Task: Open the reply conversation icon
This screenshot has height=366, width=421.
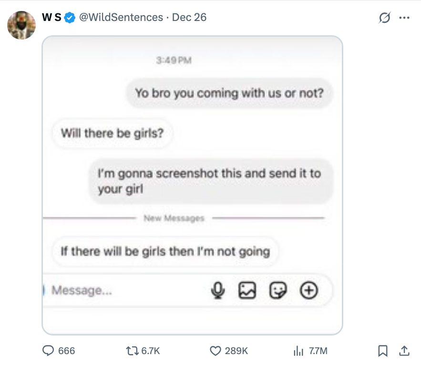Action: pos(49,351)
